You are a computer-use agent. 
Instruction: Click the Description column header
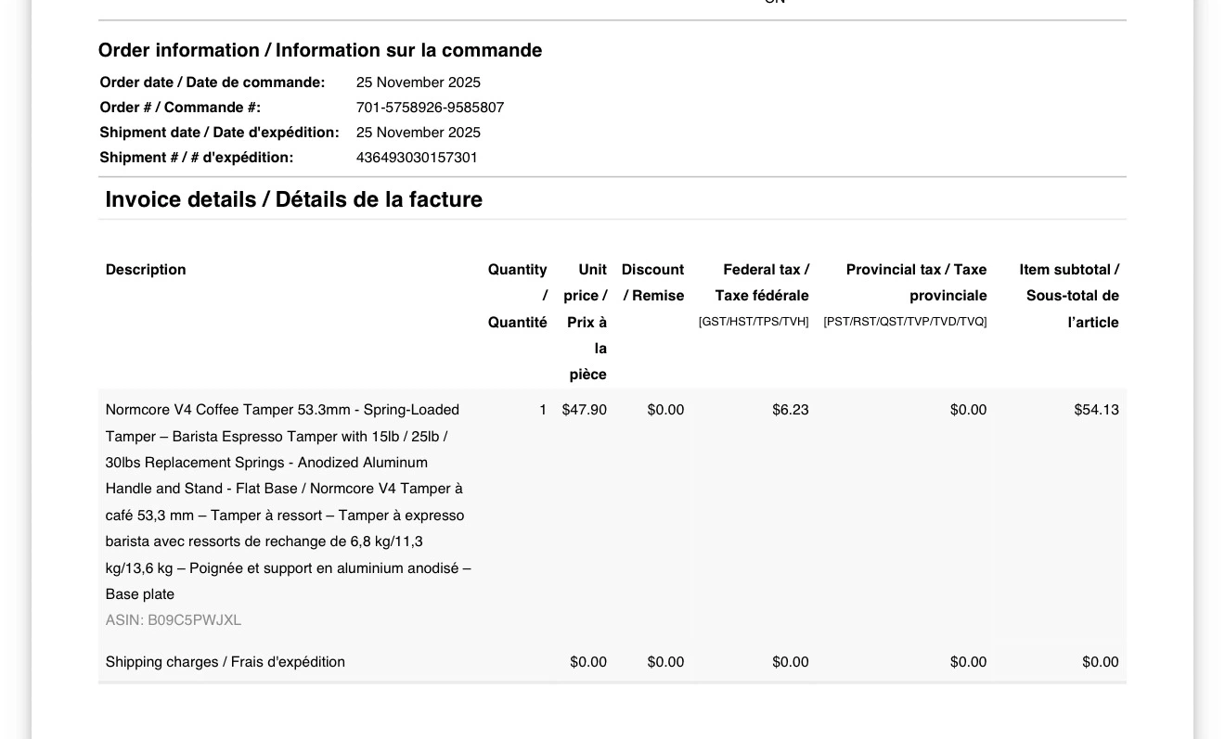point(146,270)
